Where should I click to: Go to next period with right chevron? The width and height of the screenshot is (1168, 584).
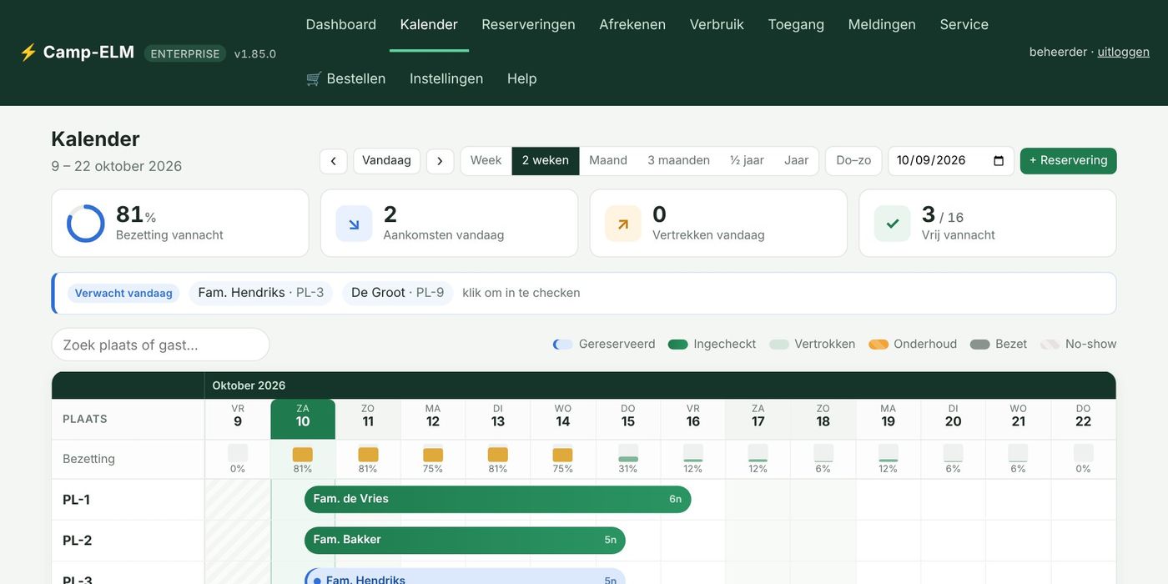440,161
